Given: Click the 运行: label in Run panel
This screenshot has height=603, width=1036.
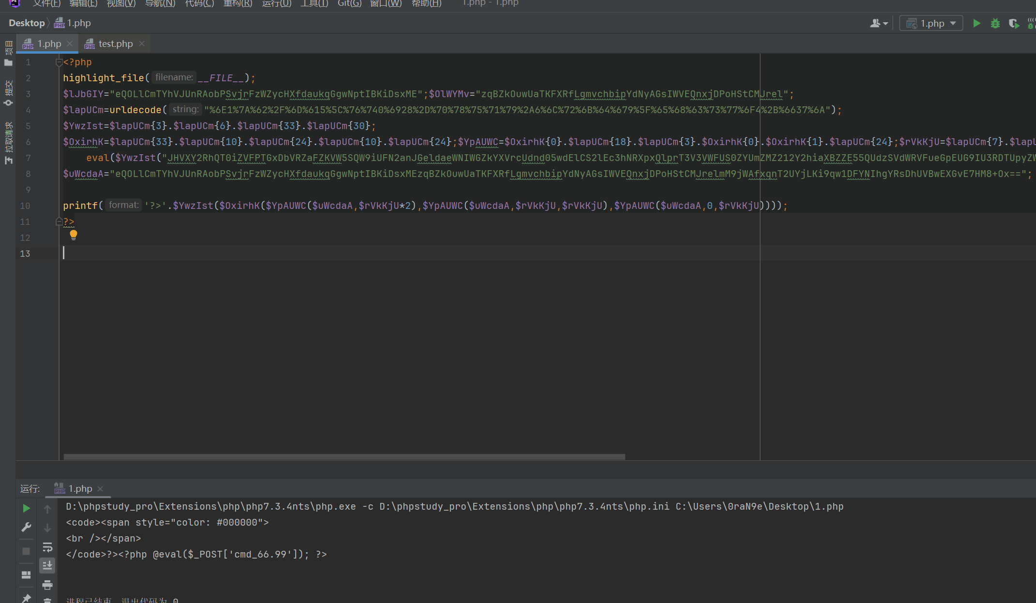Looking at the screenshot, I should [x=30, y=489].
